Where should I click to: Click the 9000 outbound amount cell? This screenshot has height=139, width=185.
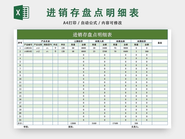coord(126,48)
